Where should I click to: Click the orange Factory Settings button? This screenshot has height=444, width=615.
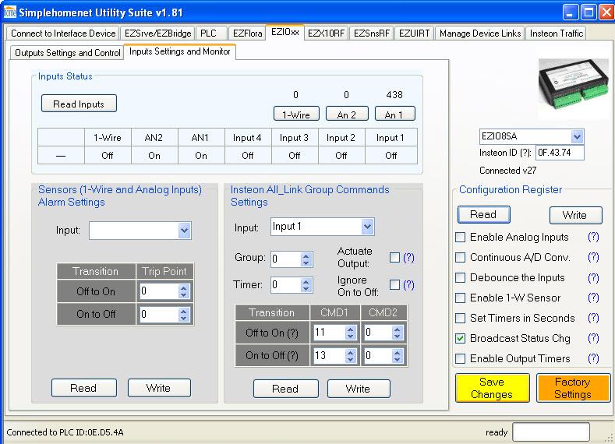coord(573,388)
